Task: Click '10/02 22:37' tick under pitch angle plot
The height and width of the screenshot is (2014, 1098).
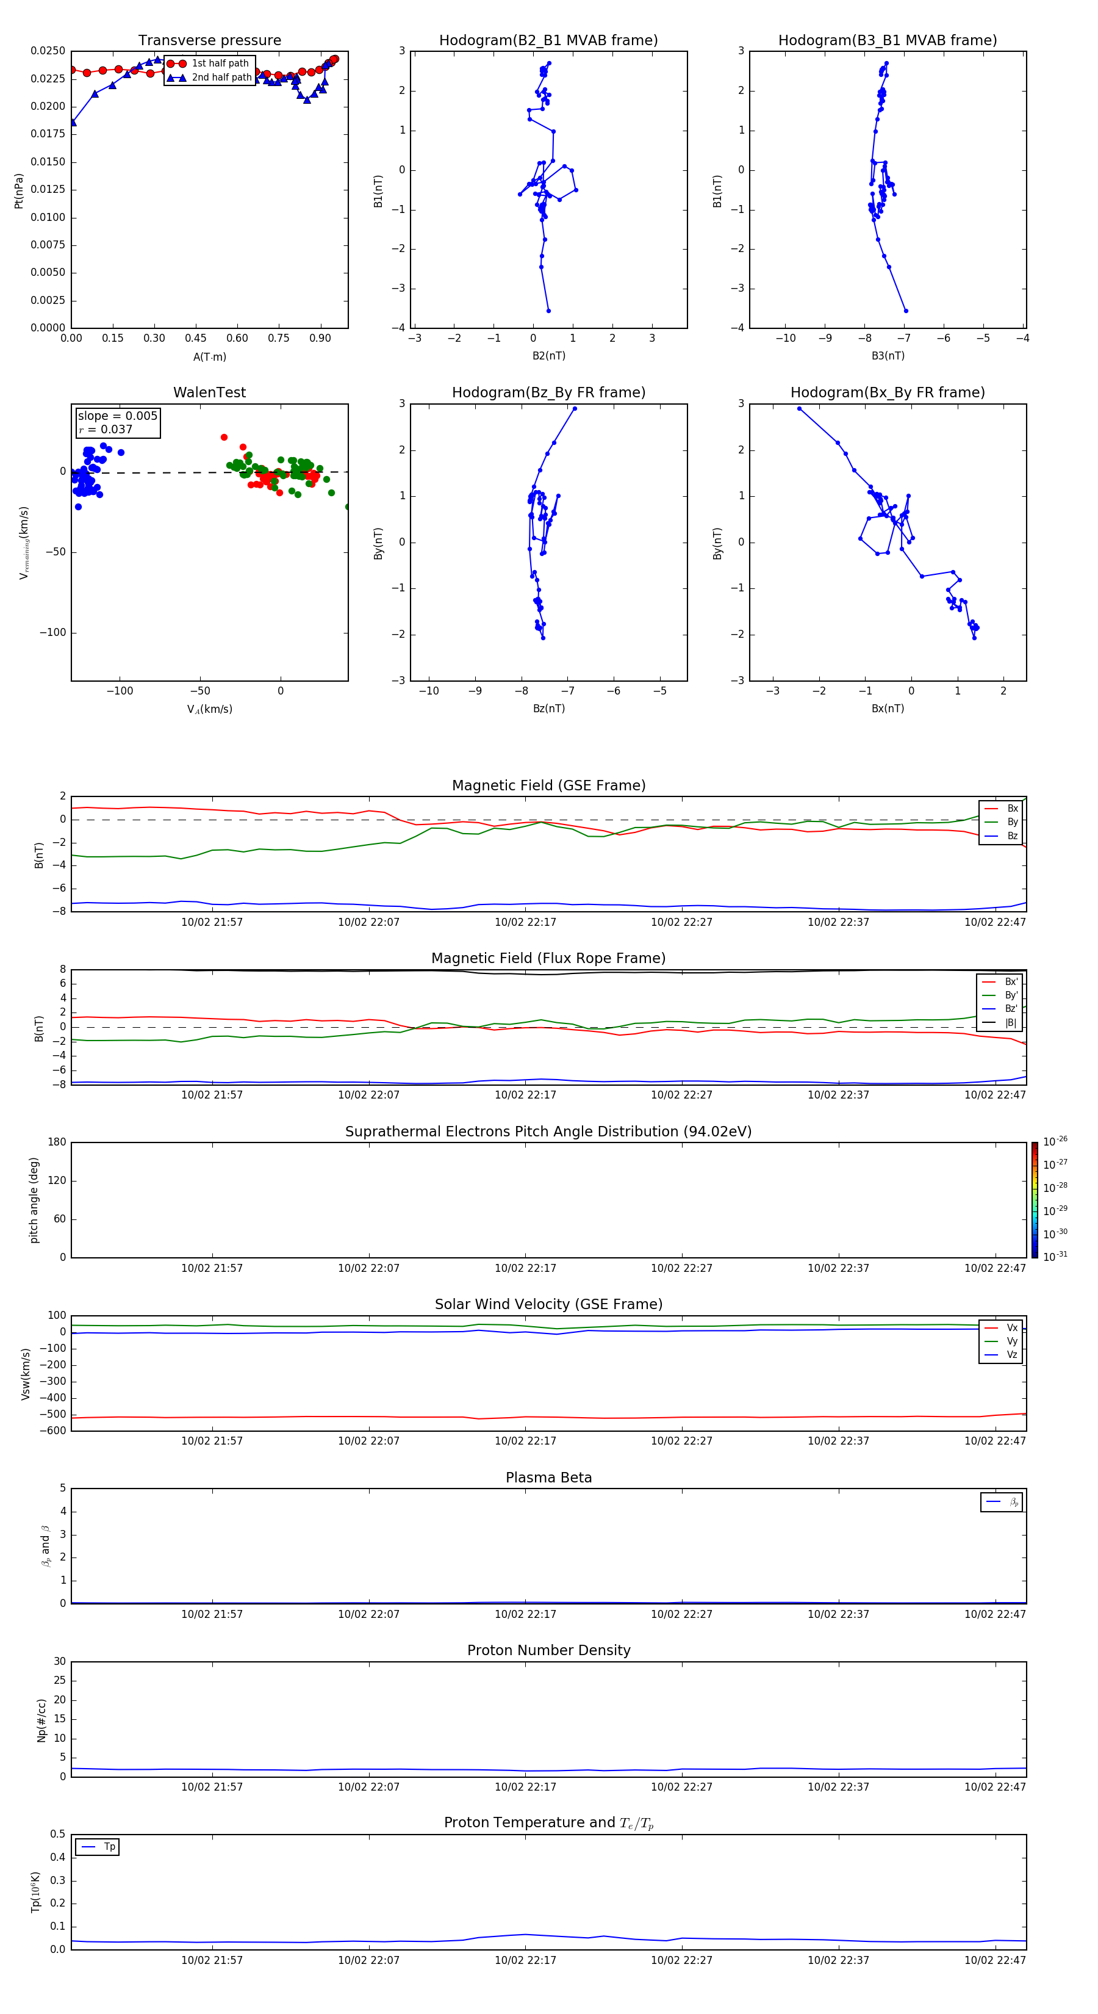Action: tap(838, 1268)
